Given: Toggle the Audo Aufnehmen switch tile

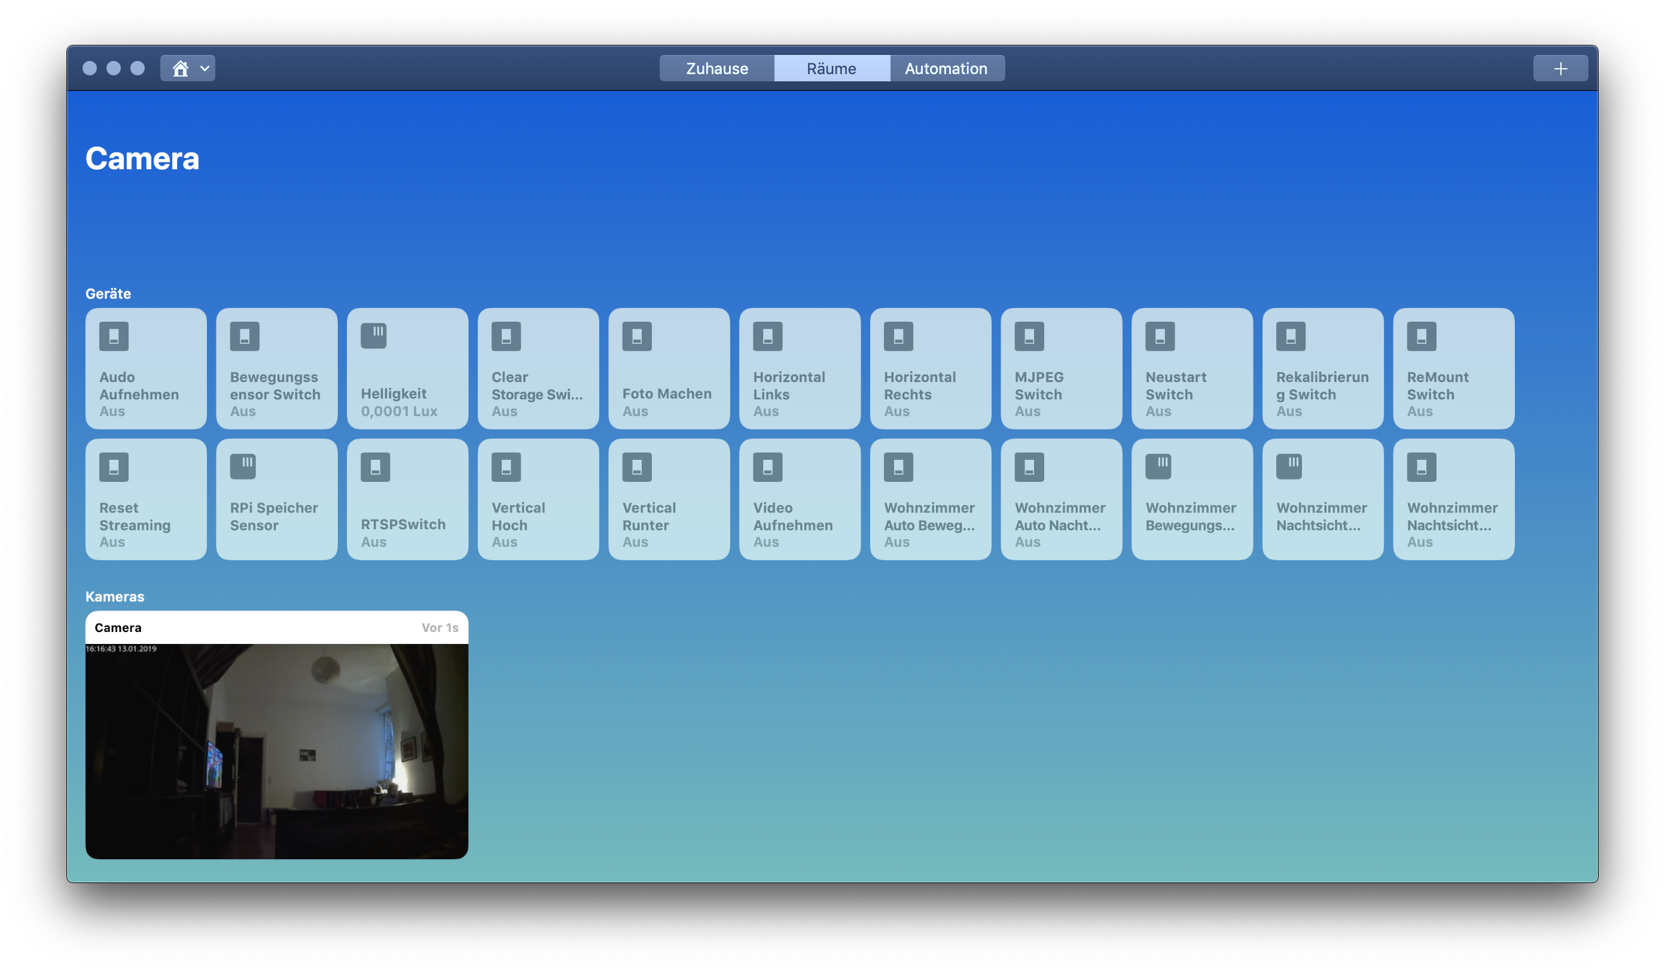Looking at the screenshot, I should [146, 368].
